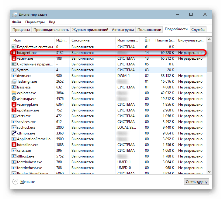
Task: Click memory value 42 032 K
Action: (167, 93)
